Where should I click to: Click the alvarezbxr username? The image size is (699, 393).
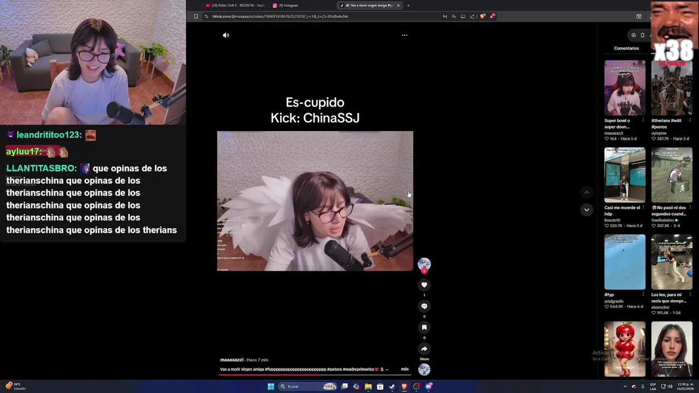661,307
